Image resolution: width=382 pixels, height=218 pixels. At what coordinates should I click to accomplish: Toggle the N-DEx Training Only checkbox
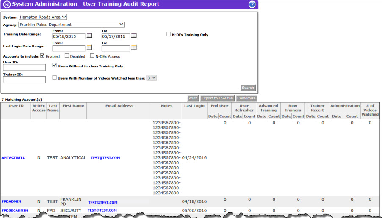pos(169,34)
